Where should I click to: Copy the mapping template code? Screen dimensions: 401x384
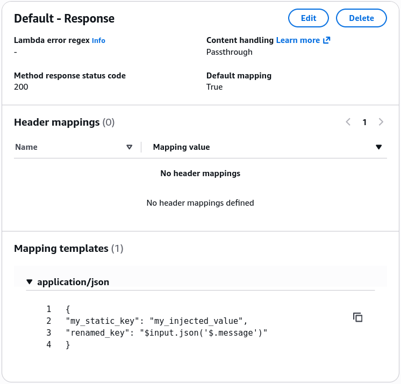click(357, 317)
